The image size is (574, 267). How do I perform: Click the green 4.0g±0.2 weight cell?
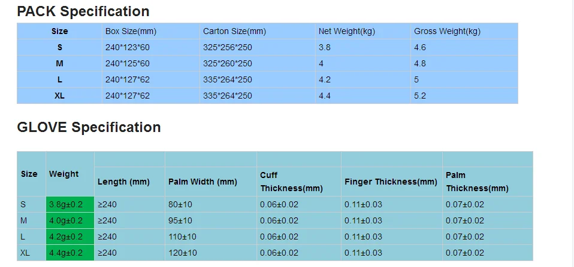tap(70, 220)
